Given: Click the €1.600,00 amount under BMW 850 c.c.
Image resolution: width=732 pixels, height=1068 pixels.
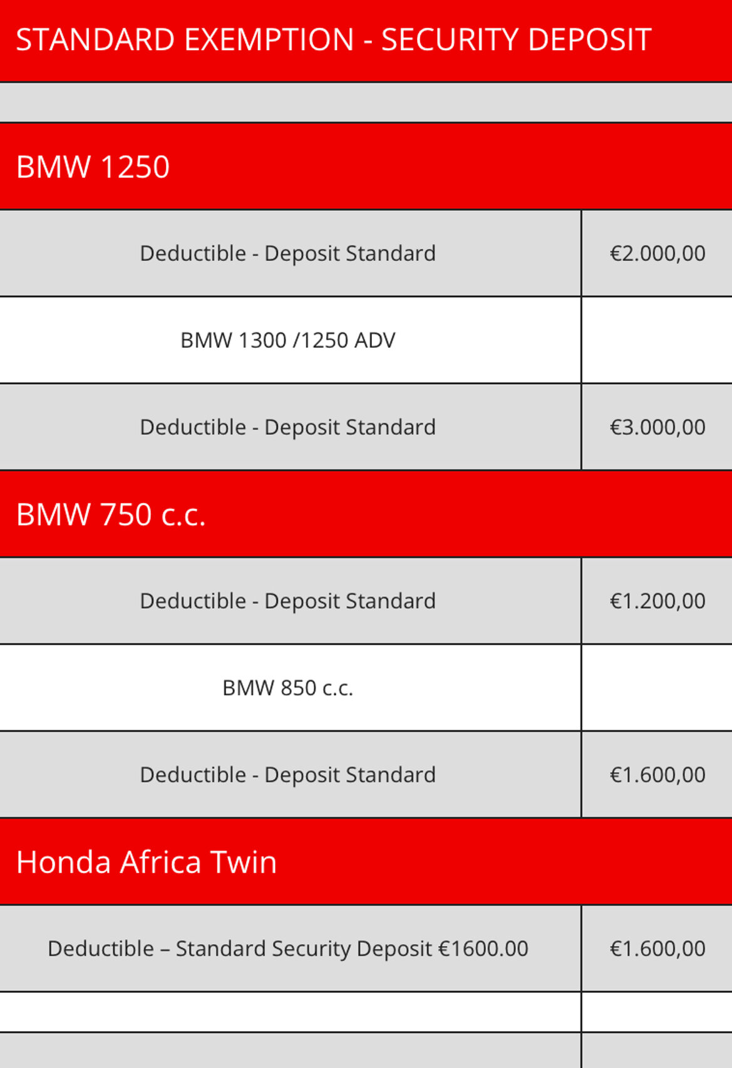Looking at the screenshot, I should tap(657, 775).
